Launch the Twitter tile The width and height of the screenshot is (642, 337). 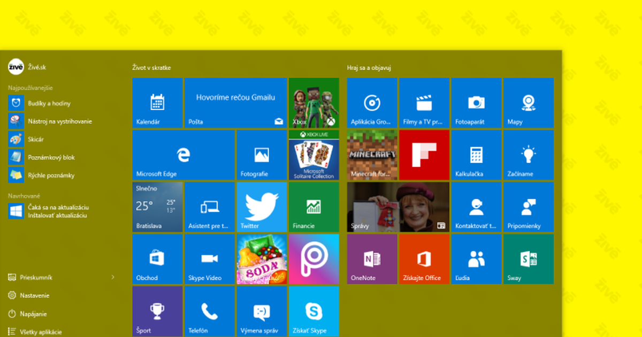point(261,206)
